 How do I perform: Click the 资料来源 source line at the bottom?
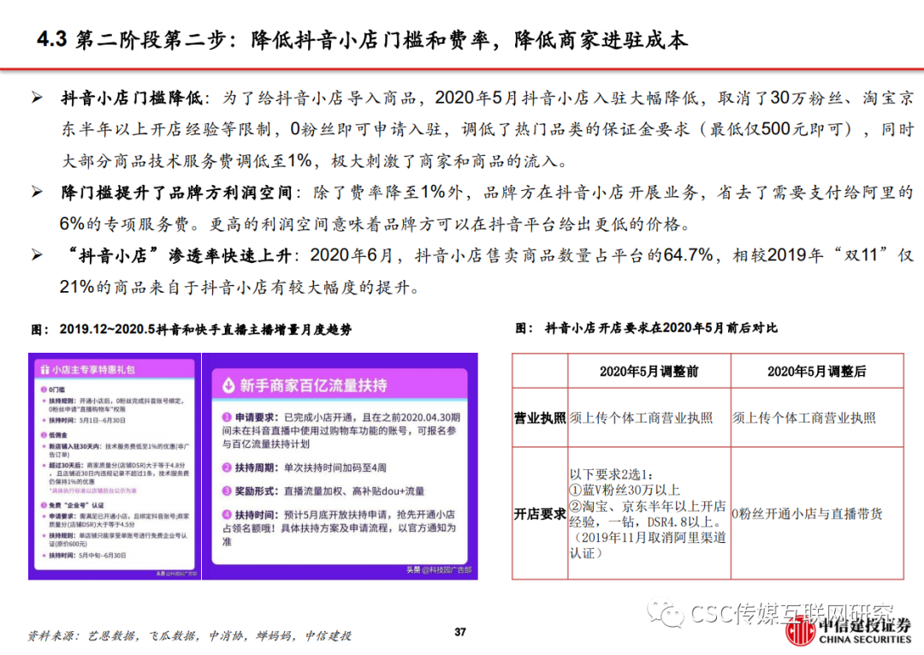click(x=189, y=635)
